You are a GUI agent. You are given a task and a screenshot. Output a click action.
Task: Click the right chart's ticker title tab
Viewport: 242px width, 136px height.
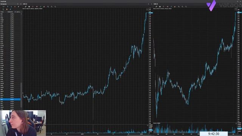click(155, 4)
